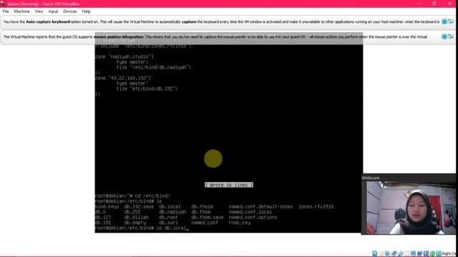
Task: Click the optical drive status icon
Action: (381, 253)
